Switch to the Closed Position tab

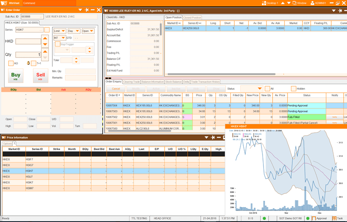192,18
